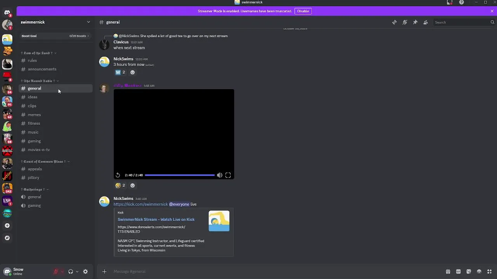Dismiss the Streamer Mode banner
The width and height of the screenshot is (497, 279).
pyautogui.click(x=492, y=11)
